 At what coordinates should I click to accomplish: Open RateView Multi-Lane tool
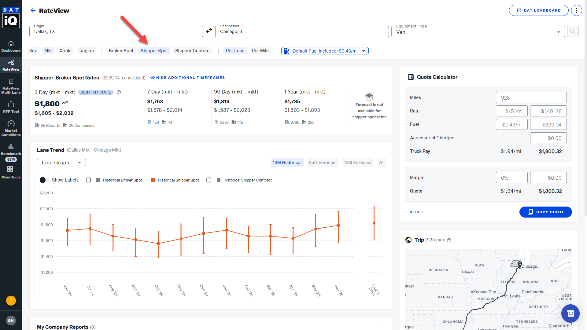coord(11,86)
